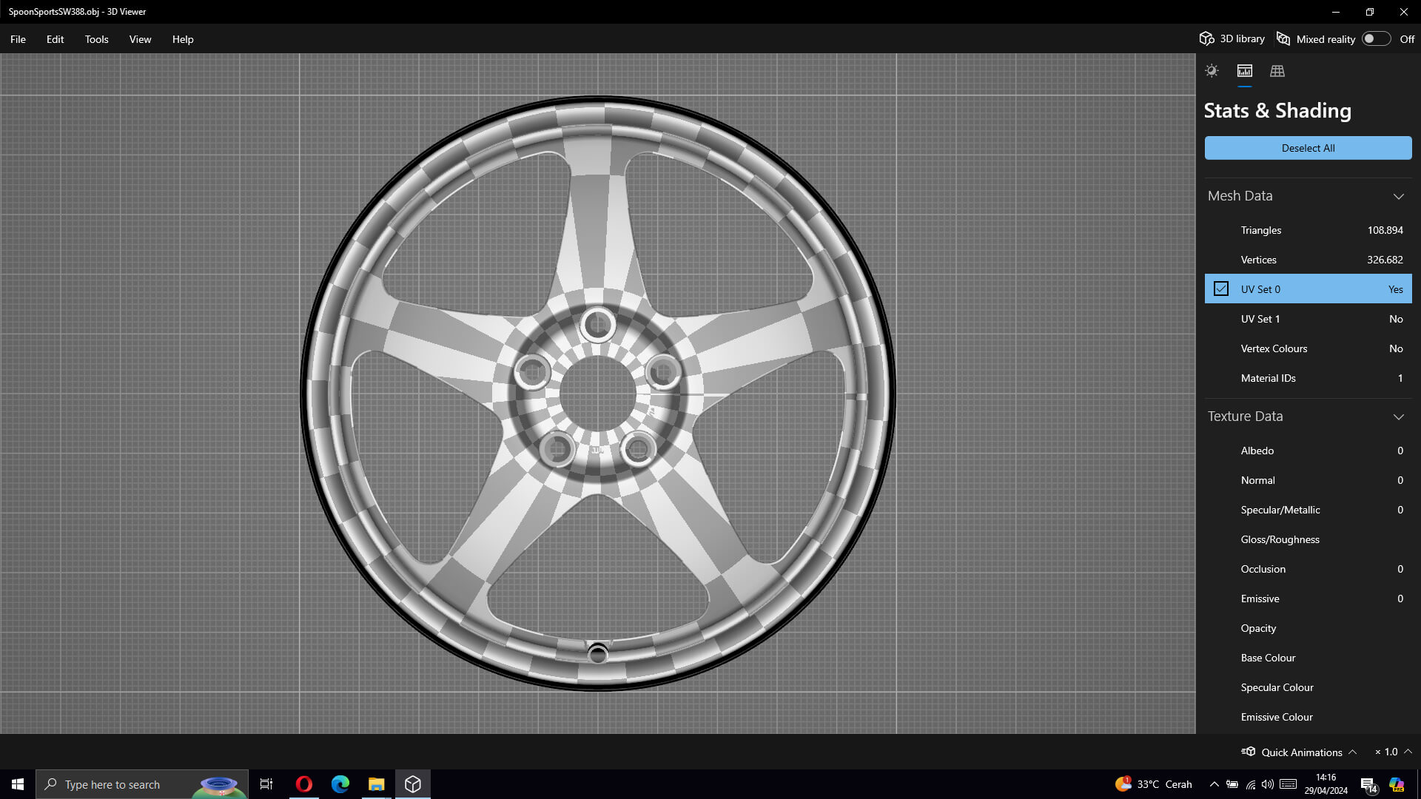The width and height of the screenshot is (1421, 799).
Task: Open the Tools menu
Action: pos(96,39)
